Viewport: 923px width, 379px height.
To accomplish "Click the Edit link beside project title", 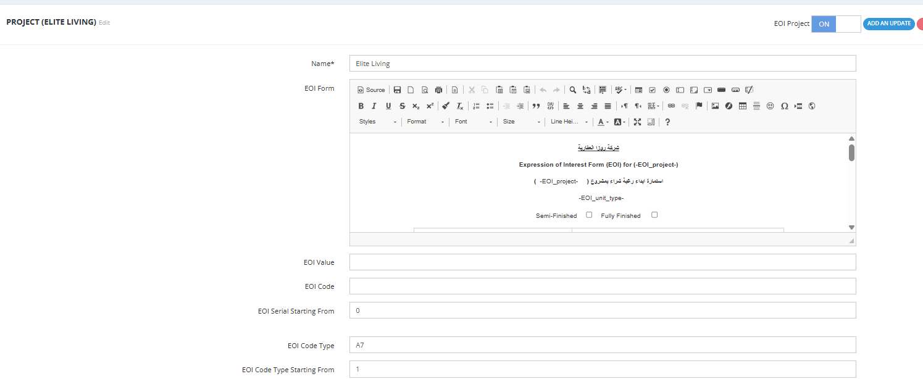I will (104, 23).
